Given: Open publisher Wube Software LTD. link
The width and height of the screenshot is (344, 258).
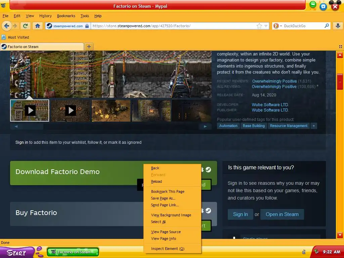Looking at the screenshot, I should click(x=270, y=110).
